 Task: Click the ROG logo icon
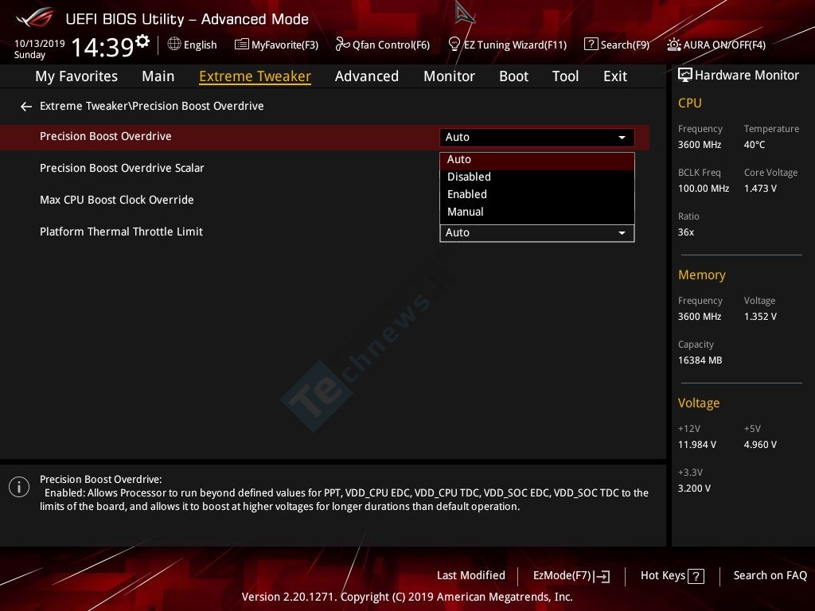pos(35,18)
